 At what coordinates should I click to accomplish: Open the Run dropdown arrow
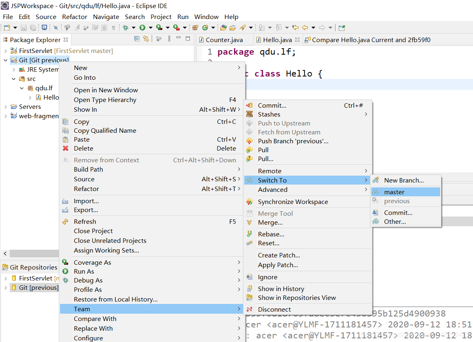(x=150, y=28)
